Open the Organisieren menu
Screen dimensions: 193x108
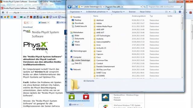pyautogui.click(x=76, y=12)
